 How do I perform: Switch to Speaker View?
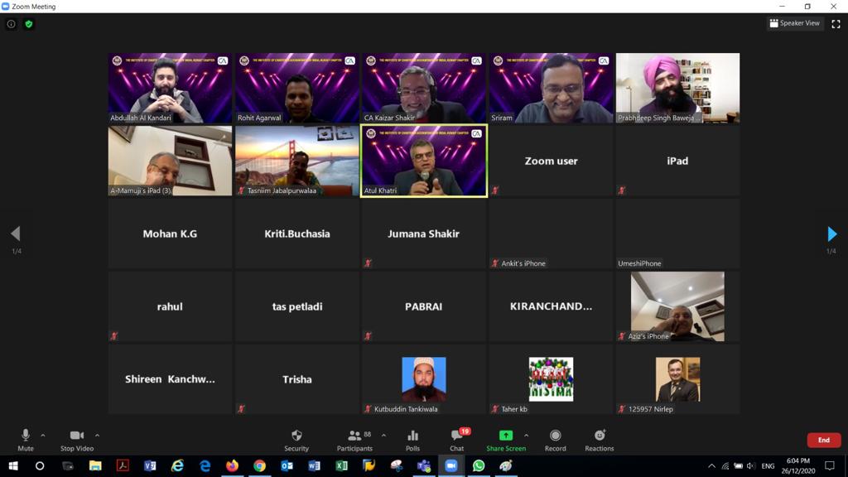[794, 23]
